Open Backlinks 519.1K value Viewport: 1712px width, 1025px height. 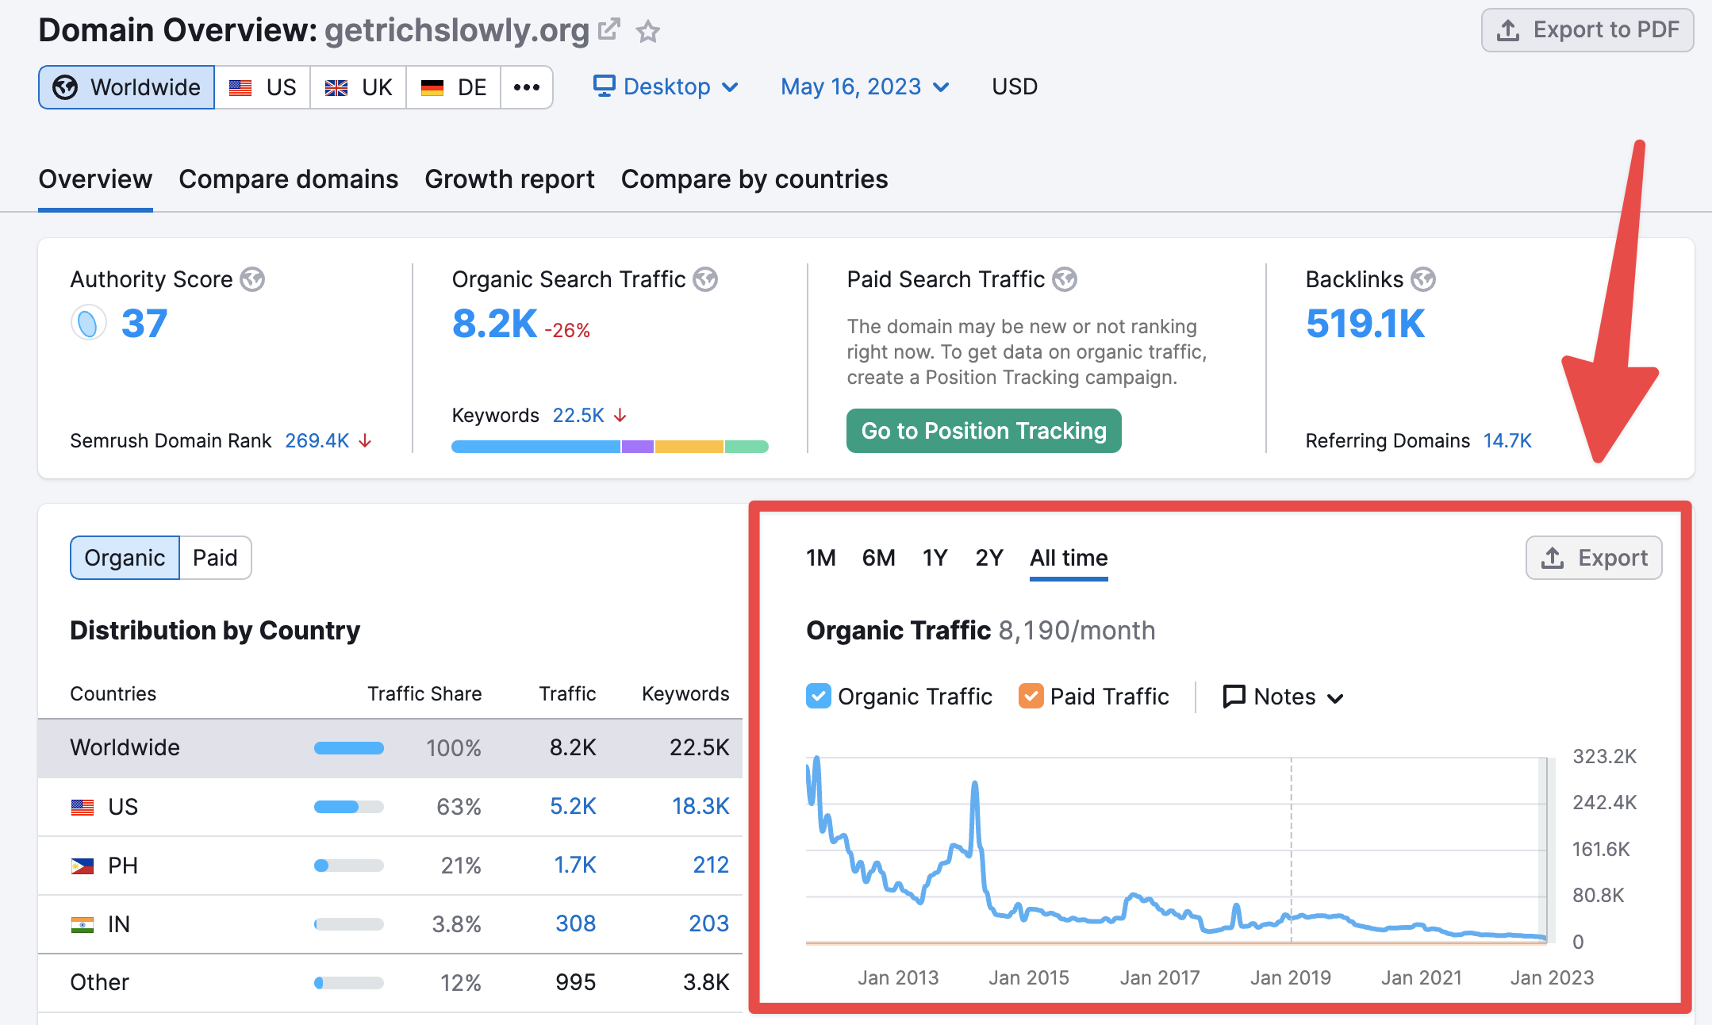pyautogui.click(x=1365, y=324)
